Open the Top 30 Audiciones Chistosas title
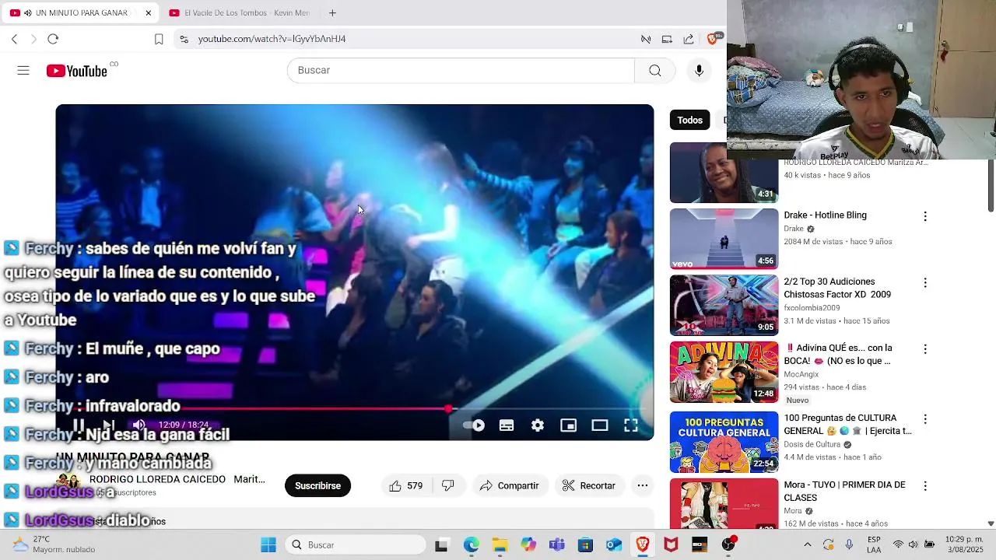The image size is (996, 560). (x=837, y=288)
